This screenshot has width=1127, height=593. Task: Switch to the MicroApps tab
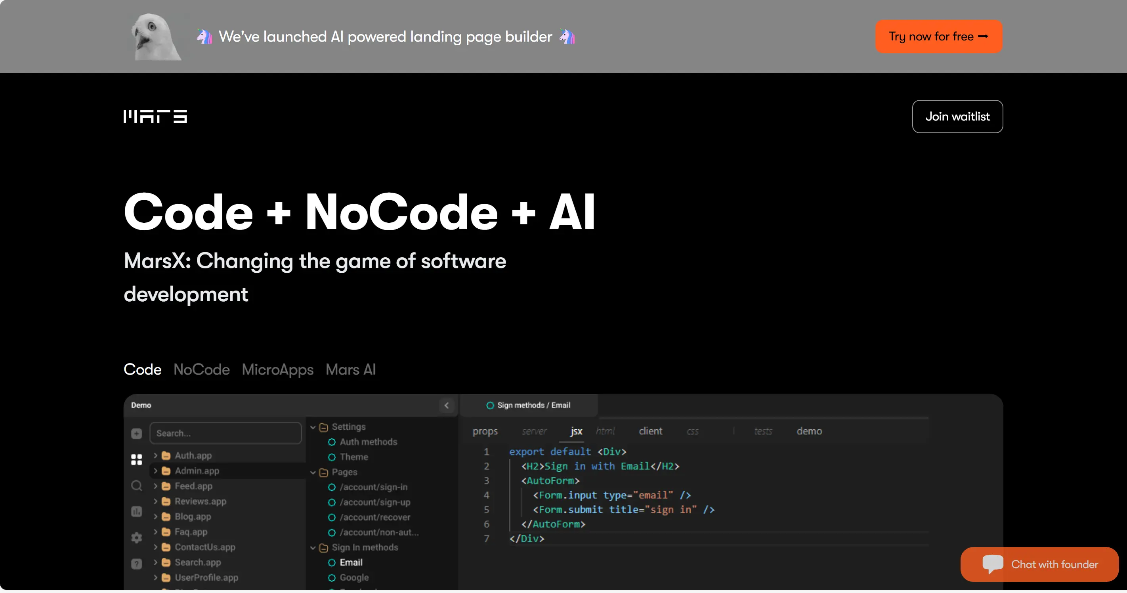click(x=278, y=369)
